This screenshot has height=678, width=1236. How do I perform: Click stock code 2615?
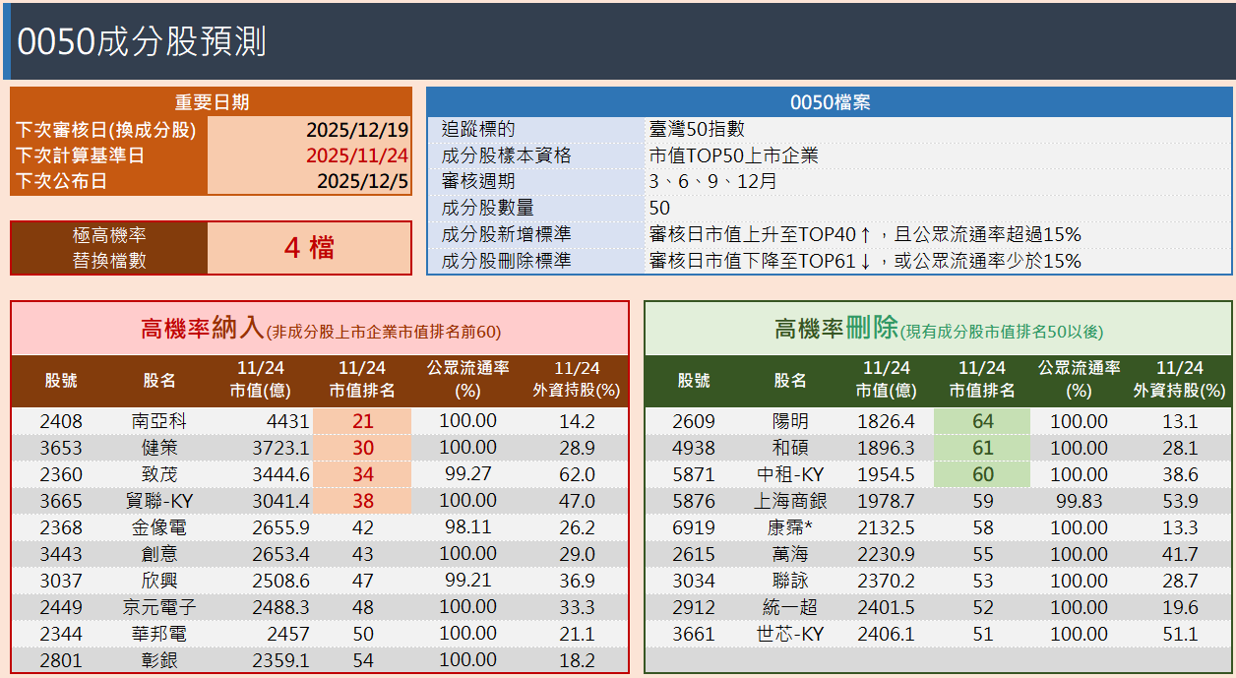694,554
